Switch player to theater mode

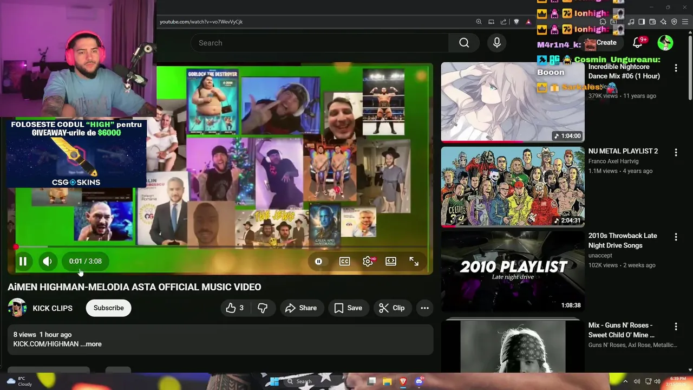pyautogui.click(x=391, y=262)
